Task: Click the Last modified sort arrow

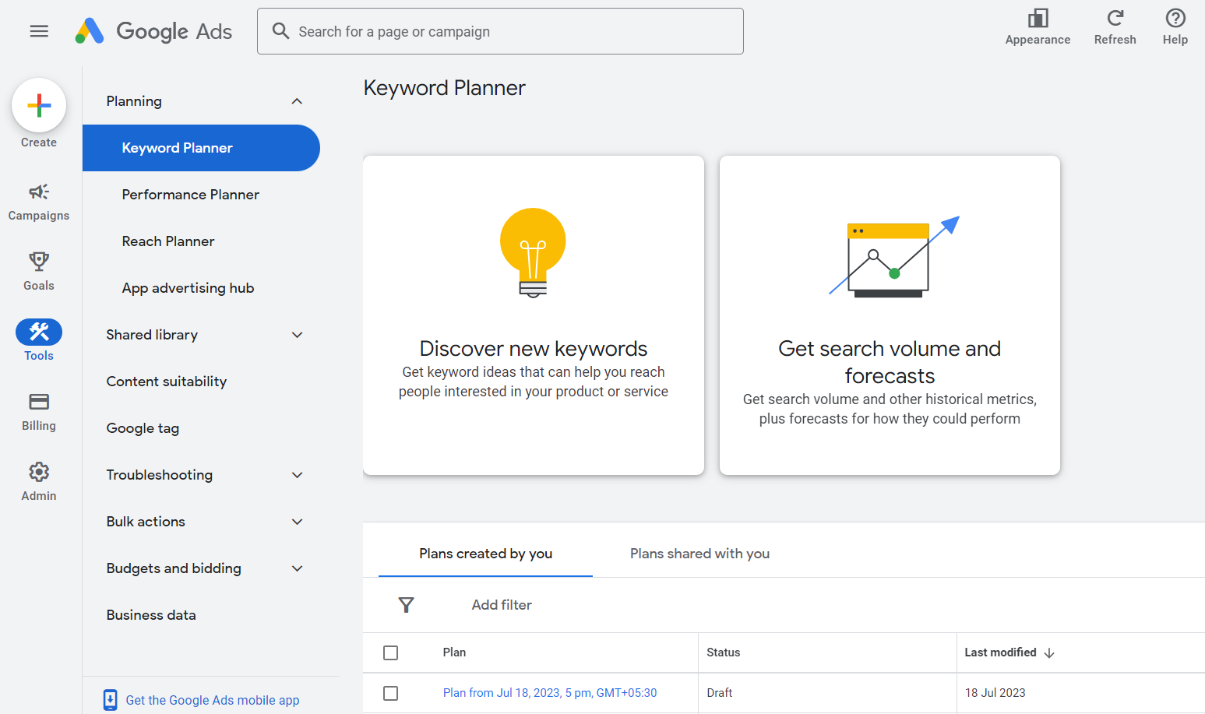Action: click(x=1049, y=653)
